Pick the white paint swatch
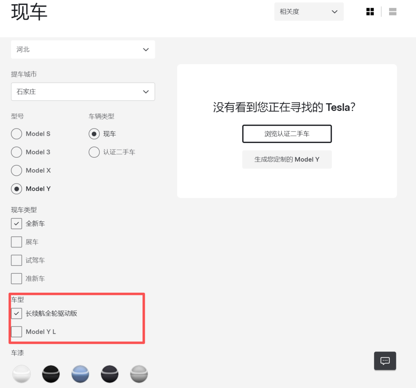This screenshot has width=416, height=388. [x=22, y=374]
